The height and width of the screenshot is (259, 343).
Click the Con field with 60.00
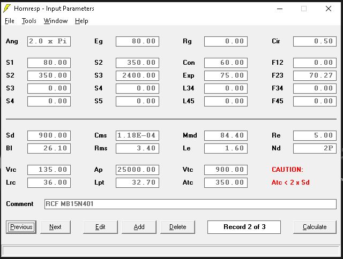226,63
